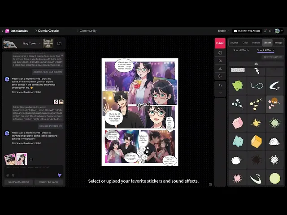Switch to the Image tab
The height and width of the screenshot is (215, 287).
pyautogui.click(x=278, y=43)
